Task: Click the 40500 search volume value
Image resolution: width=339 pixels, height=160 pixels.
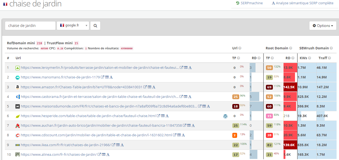Action: pyautogui.click(x=44, y=49)
